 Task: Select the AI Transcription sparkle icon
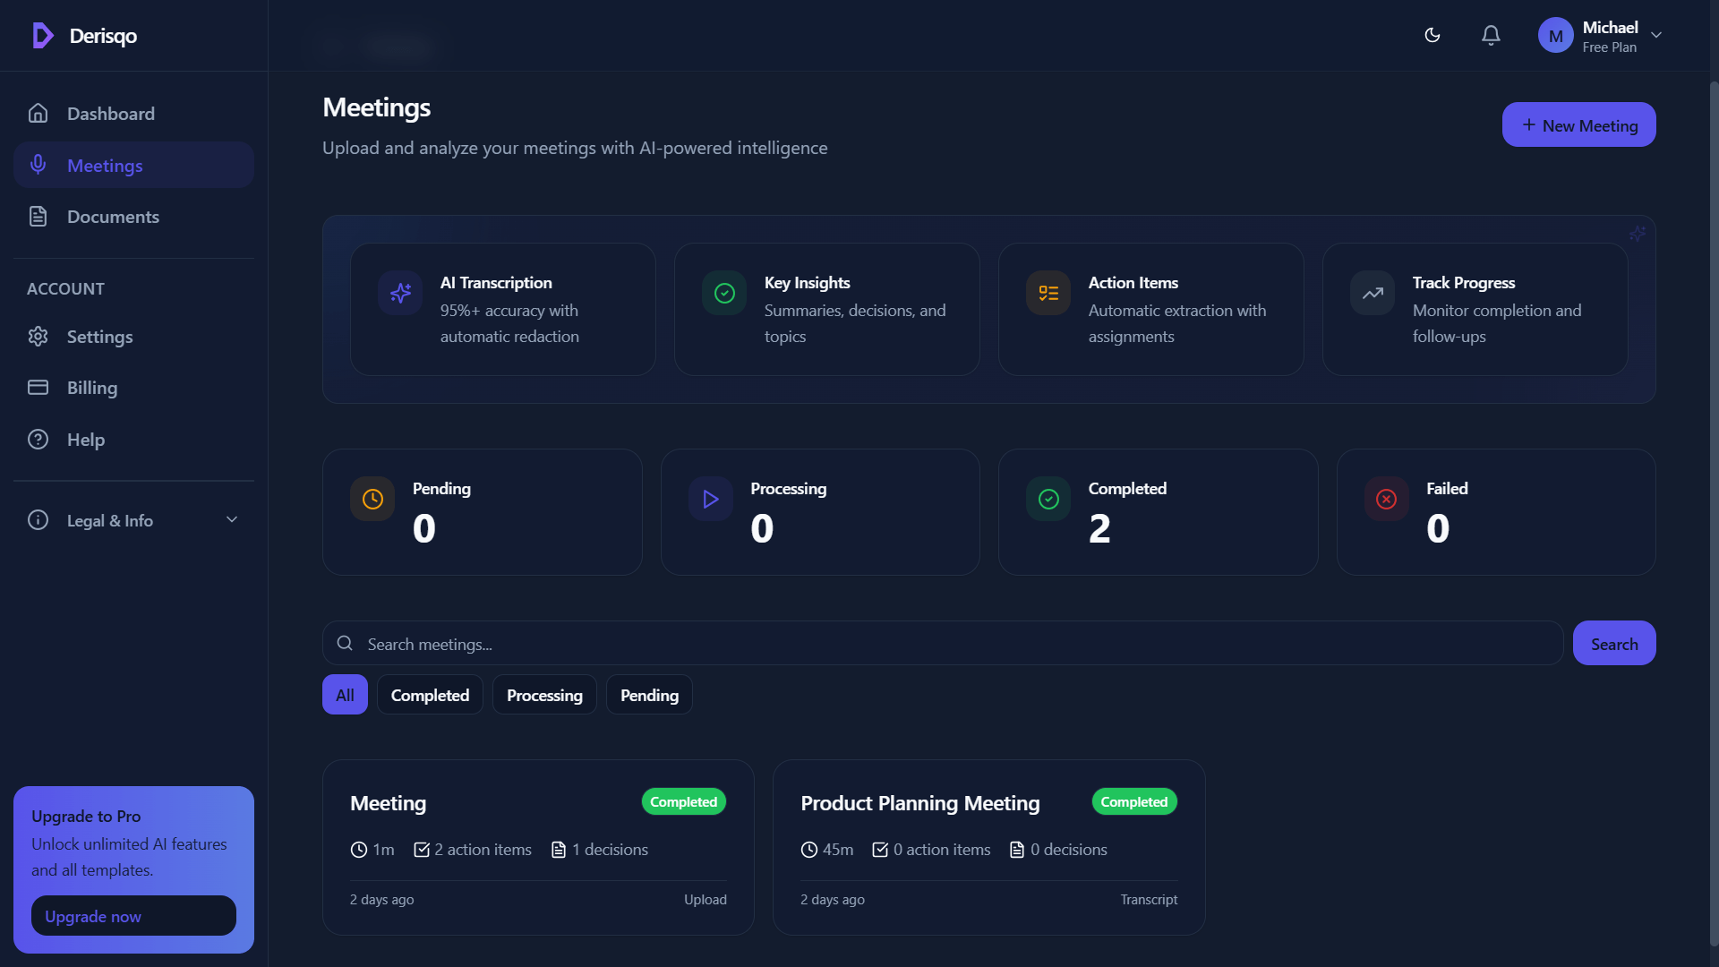(x=399, y=292)
